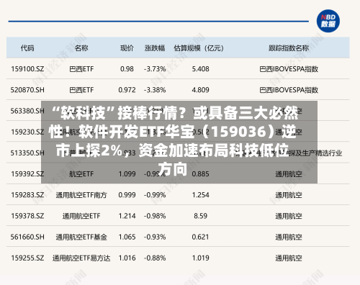Click scale value 1.254
The image size is (360, 285).
point(200,195)
